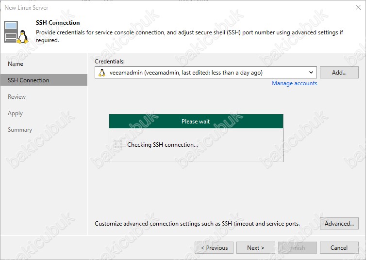Go back with the Previous button
The width and height of the screenshot is (366, 260).
pyautogui.click(x=214, y=248)
